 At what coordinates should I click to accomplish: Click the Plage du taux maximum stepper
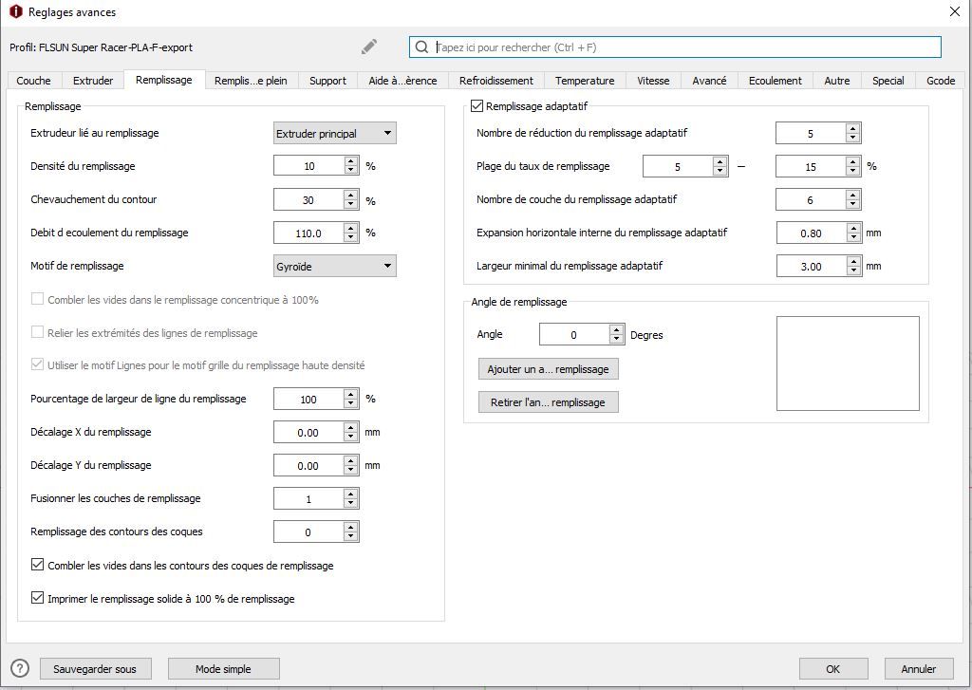[853, 166]
